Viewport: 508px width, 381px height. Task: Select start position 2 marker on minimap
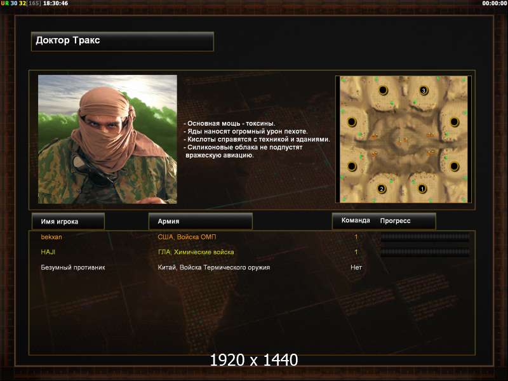pyautogui.click(x=382, y=189)
